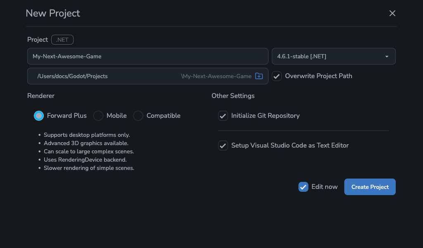Click the My-Next-Awesome-Game path suffix text
Screen dimensions: 423x248
click(x=216, y=76)
